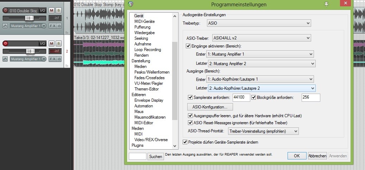This screenshot has width=365, height=170.
Task: Select Darstellung category in tree
Action: point(141,61)
